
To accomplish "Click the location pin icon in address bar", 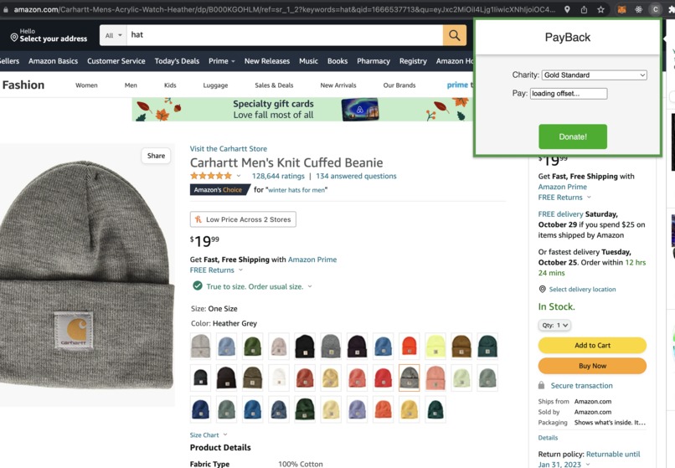I will [x=567, y=9].
